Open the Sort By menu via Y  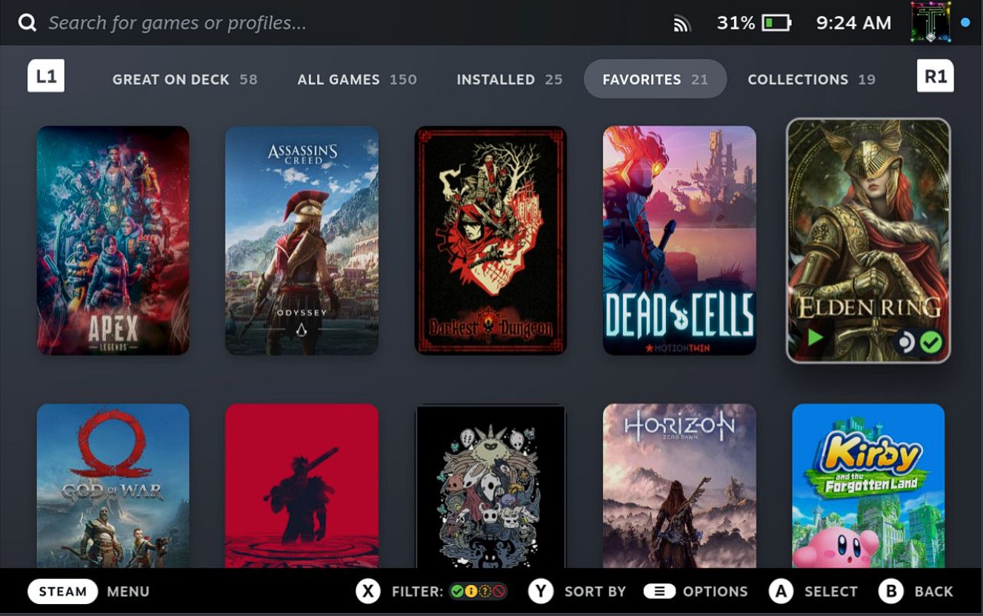click(540, 592)
